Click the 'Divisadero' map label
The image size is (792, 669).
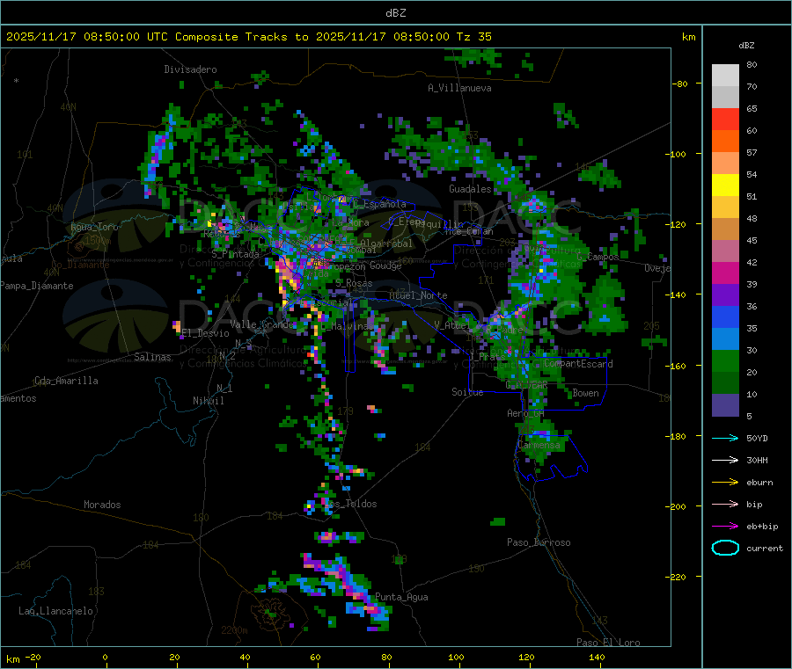click(190, 69)
